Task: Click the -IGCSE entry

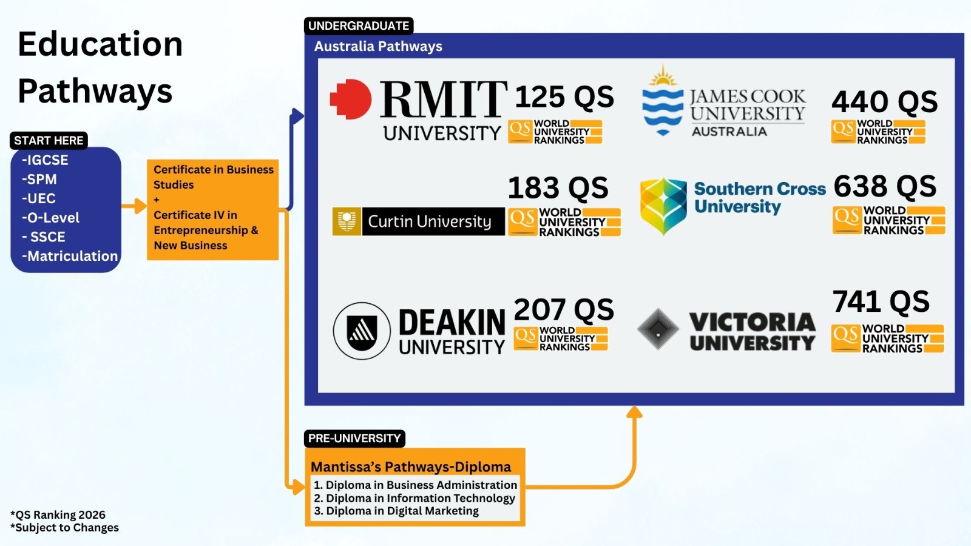Action: pos(45,160)
